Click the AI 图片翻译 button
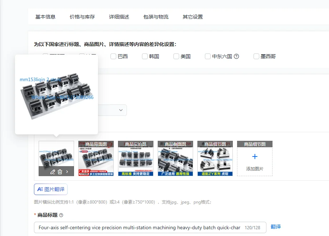Screen dimensions: 329x236 coord(51,189)
